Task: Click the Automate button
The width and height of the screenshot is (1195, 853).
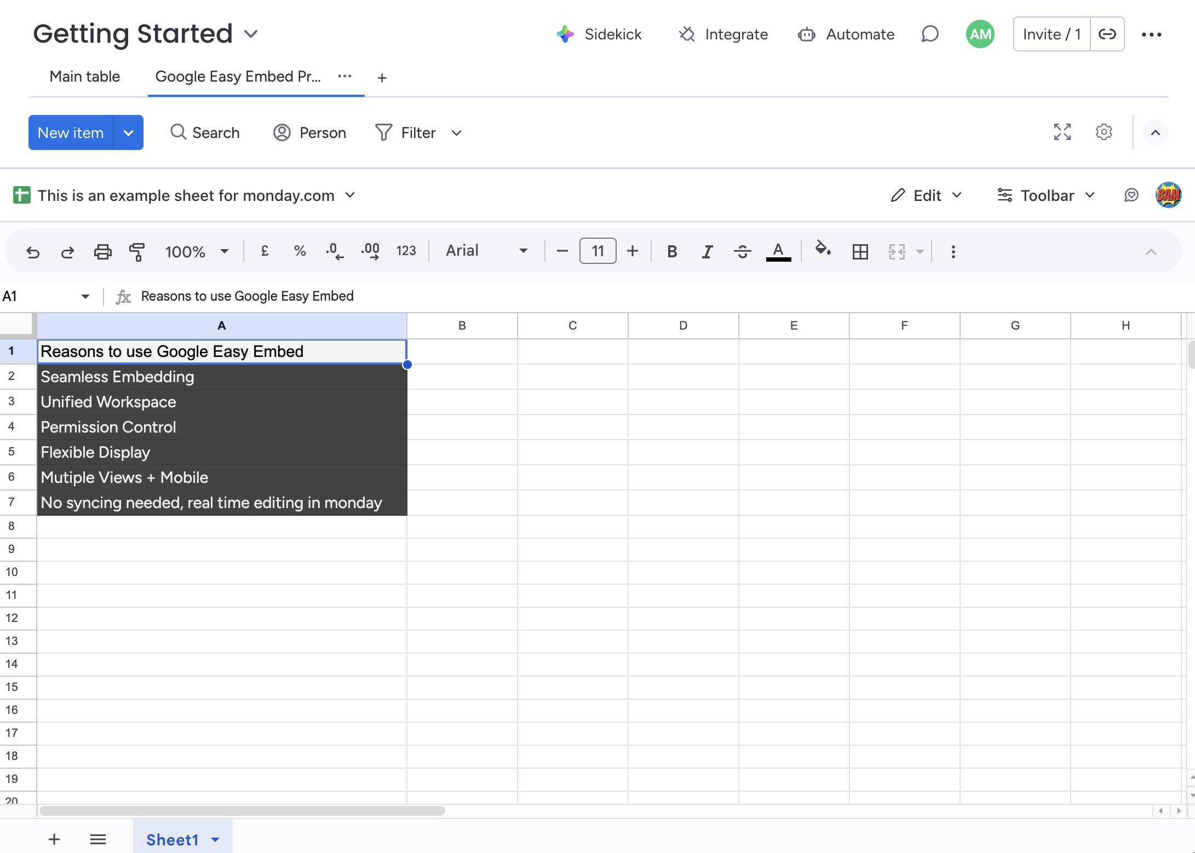Action: coord(846,34)
